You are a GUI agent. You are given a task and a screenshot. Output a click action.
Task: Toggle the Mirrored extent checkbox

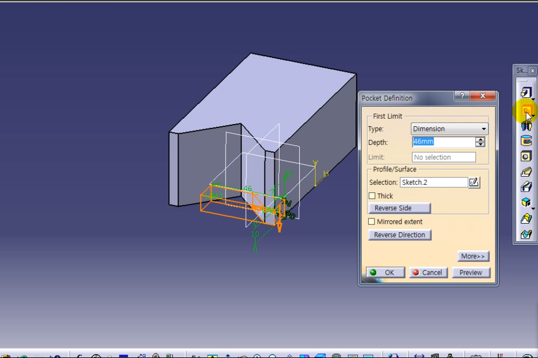tap(372, 222)
